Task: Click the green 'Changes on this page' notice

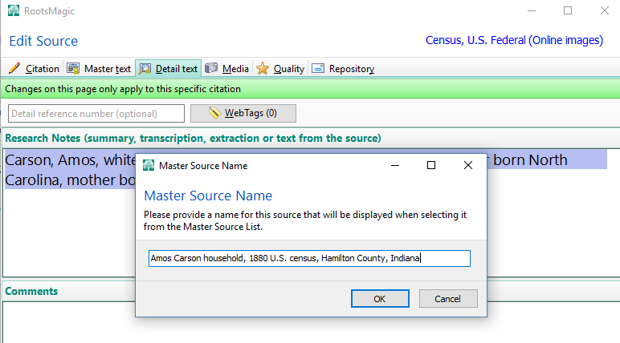Action: 310,89
